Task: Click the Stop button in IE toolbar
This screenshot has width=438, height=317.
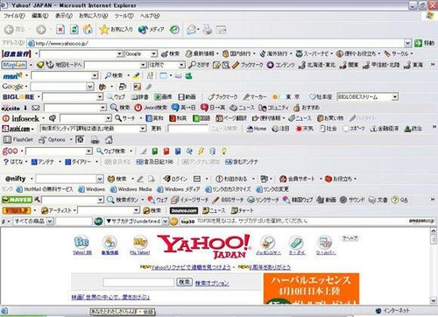Action: [x=60, y=30]
